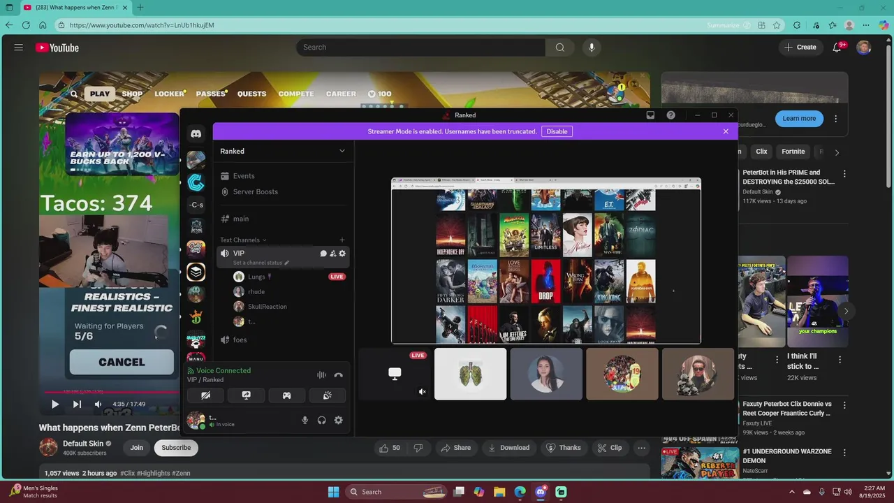Open options for PeterBot video suggestion

[844, 173]
